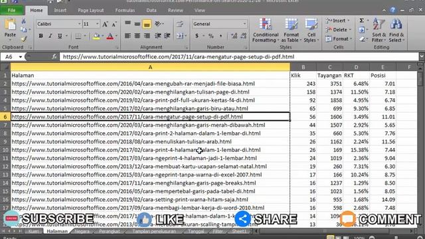
Task: Open Conditional Formatting menu
Action: (266, 31)
